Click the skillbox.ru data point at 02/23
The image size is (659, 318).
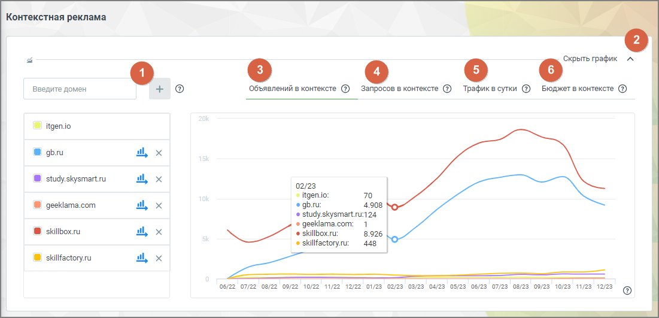tap(394, 207)
